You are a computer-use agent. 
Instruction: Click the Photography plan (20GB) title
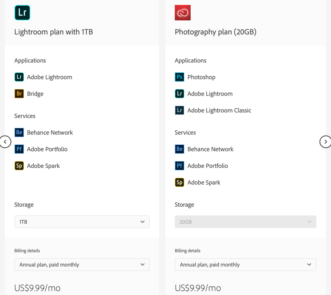coord(216,32)
